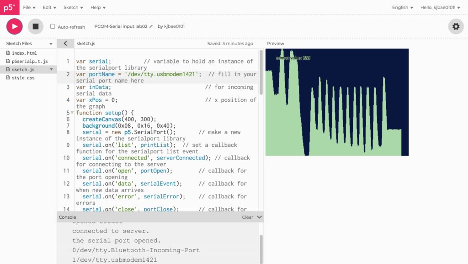This screenshot has width=468, height=264.
Task: Stop the running sketch
Action: 36,26
